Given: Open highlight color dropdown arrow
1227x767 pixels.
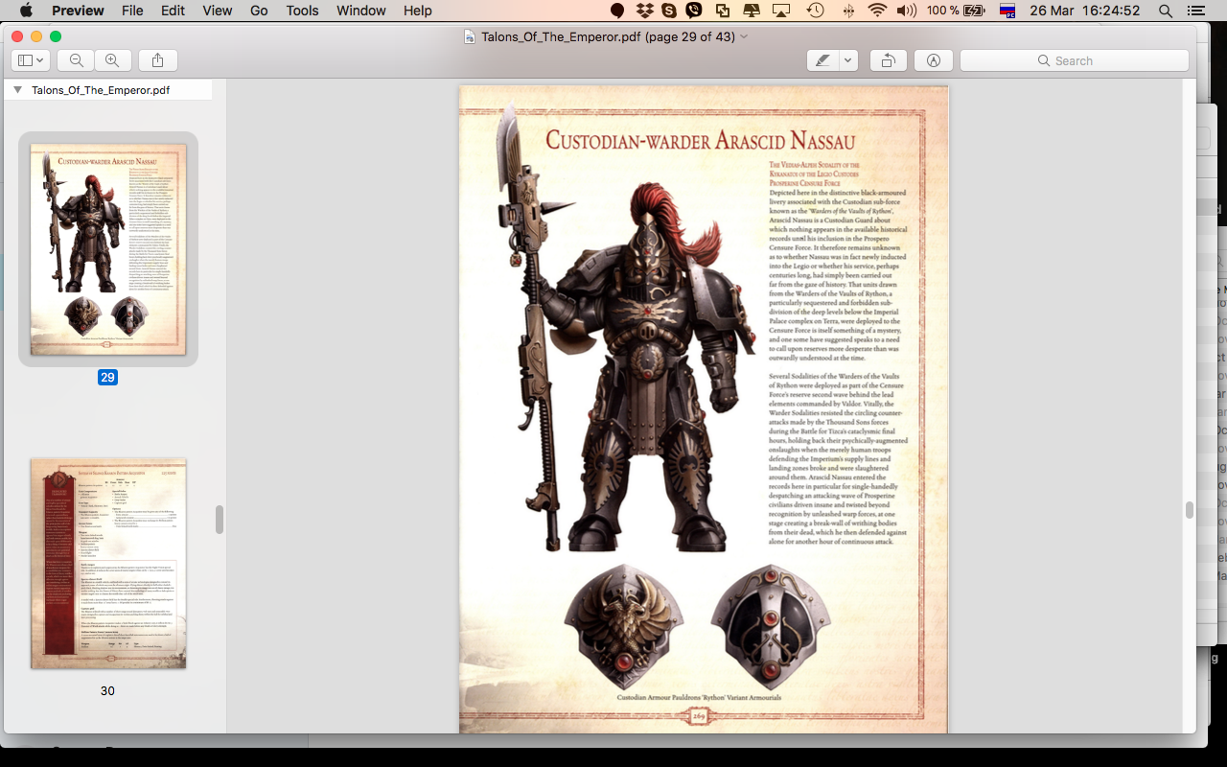Looking at the screenshot, I should 847,60.
